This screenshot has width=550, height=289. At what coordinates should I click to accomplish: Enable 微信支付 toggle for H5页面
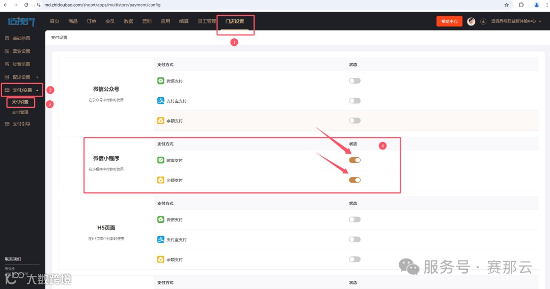coord(354,220)
